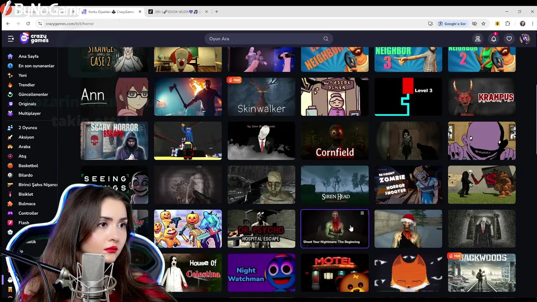
Task: Open the Level 3 red block game
Action: (408, 97)
